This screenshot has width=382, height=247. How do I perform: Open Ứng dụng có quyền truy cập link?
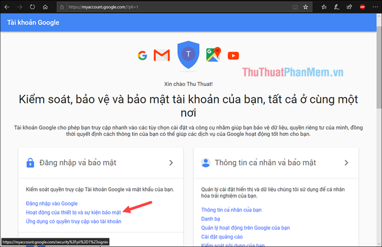[x=74, y=221]
